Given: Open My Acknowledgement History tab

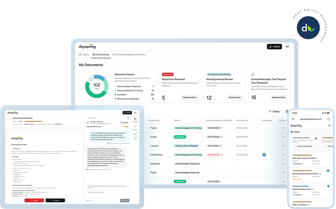Looking at the screenshot, I should click(129, 54).
